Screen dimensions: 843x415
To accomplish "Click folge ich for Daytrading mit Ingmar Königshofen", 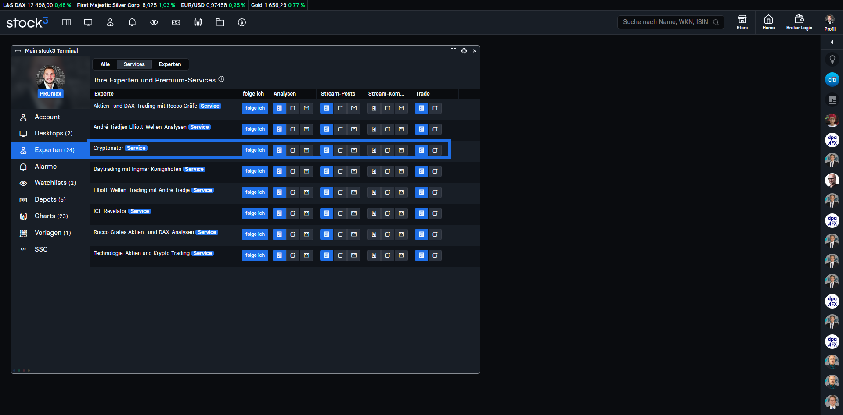I will (x=255, y=171).
